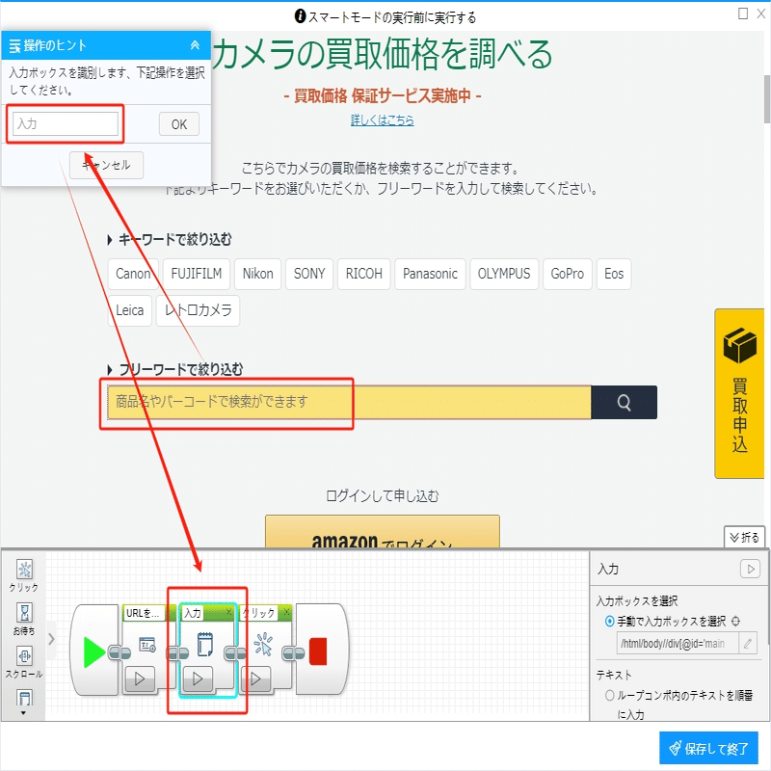Run the URL step play button
The image size is (771, 771).
[140, 679]
